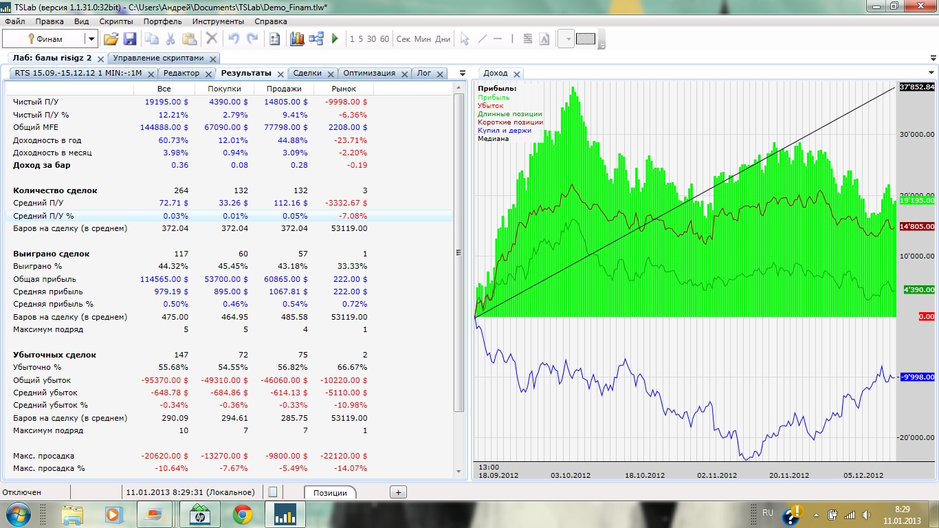Toggle the Дни interval unit
The width and height of the screenshot is (939, 528).
443,39
